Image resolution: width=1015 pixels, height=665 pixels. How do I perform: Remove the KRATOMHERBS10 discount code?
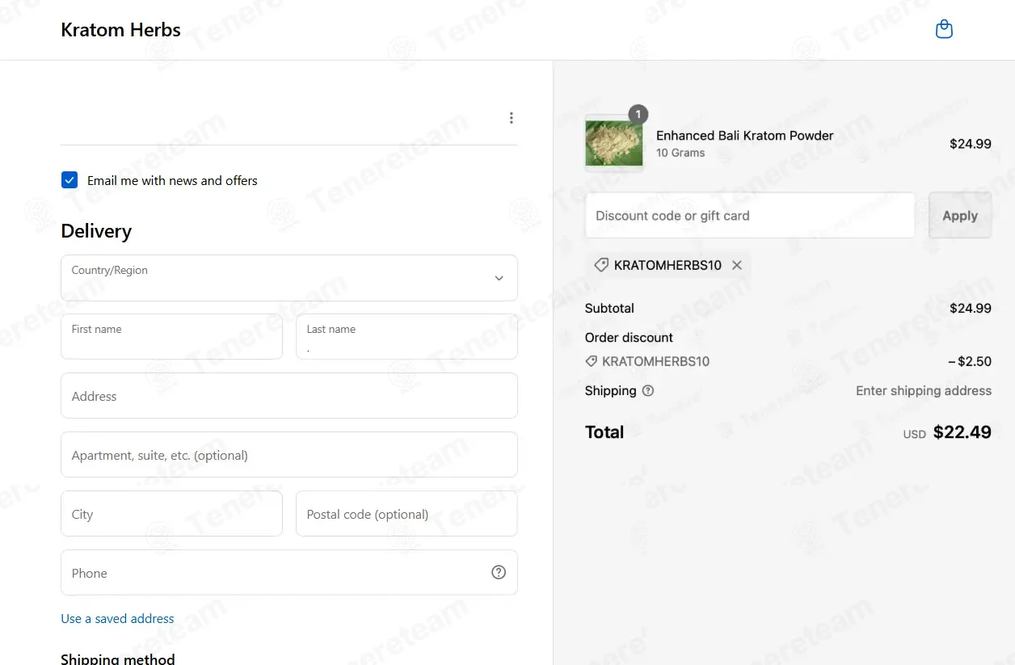[737, 265]
